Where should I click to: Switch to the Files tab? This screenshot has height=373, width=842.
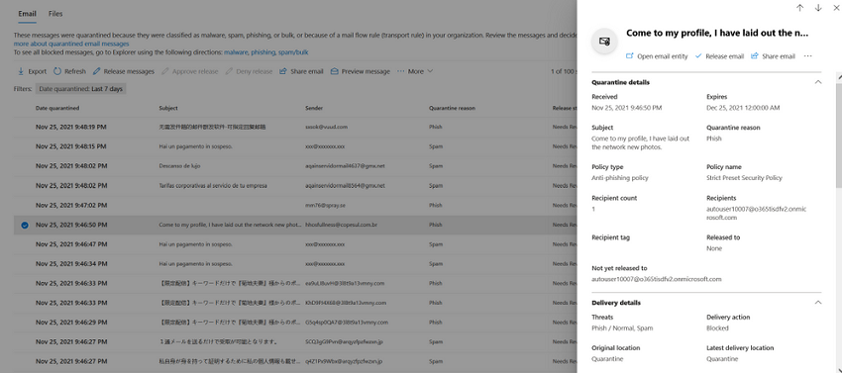point(55,14)
